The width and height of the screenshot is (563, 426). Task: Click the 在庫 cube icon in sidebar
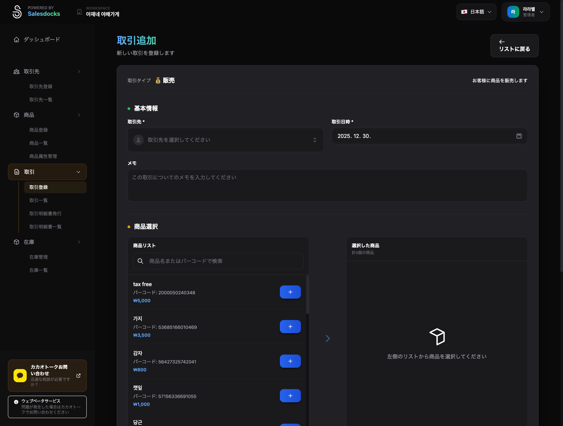coord(16,242)
